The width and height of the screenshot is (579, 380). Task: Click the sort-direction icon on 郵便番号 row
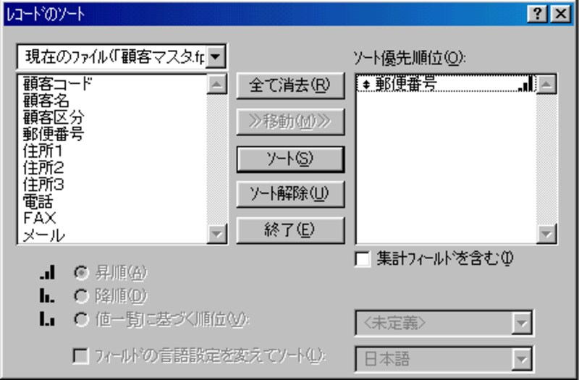pyautogui.click(x=525, y=83)
